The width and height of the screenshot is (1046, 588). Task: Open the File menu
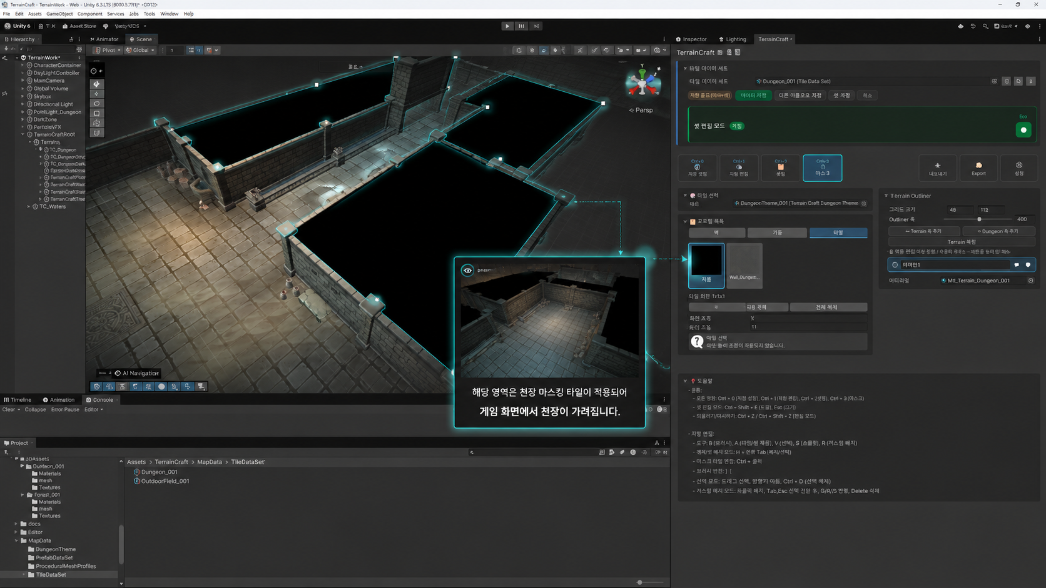click(x=6, y=14)
